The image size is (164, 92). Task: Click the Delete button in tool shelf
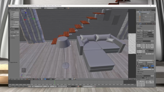coord(15,25)
